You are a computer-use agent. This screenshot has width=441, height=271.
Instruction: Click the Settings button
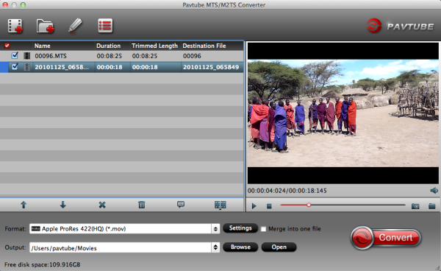tap(240, 228)
